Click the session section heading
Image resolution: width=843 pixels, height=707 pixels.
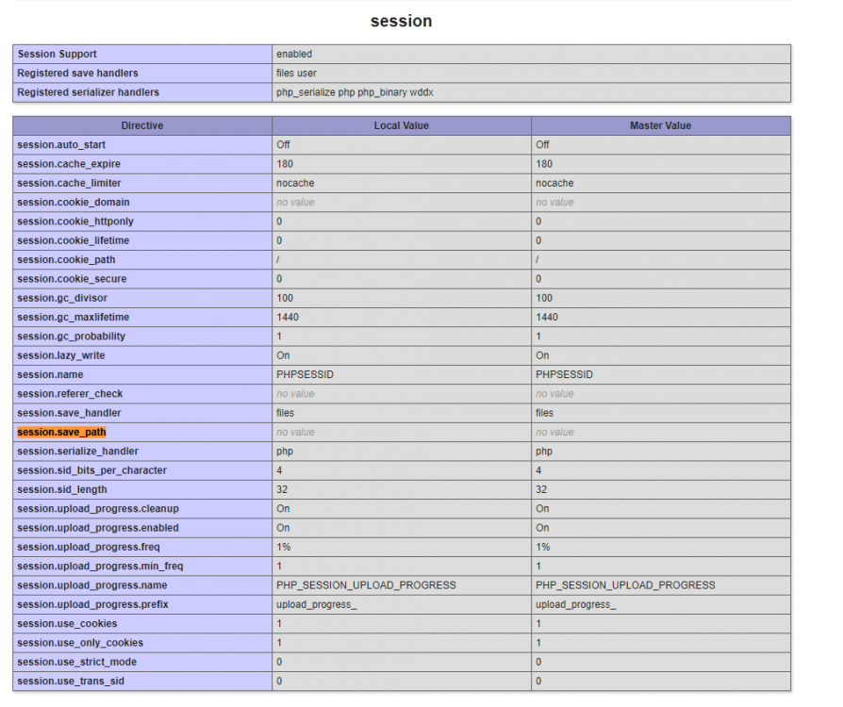tap(401, 21)
